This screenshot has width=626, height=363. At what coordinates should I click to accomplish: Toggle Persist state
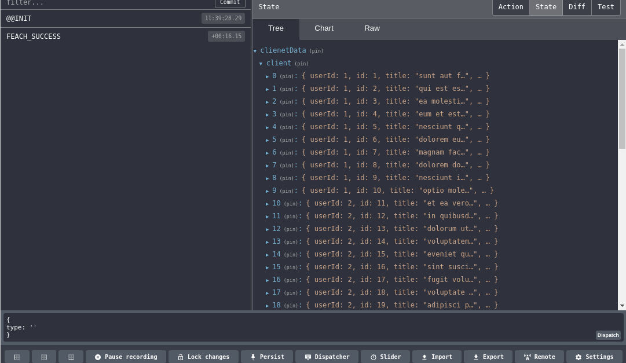tap(266, 357)
